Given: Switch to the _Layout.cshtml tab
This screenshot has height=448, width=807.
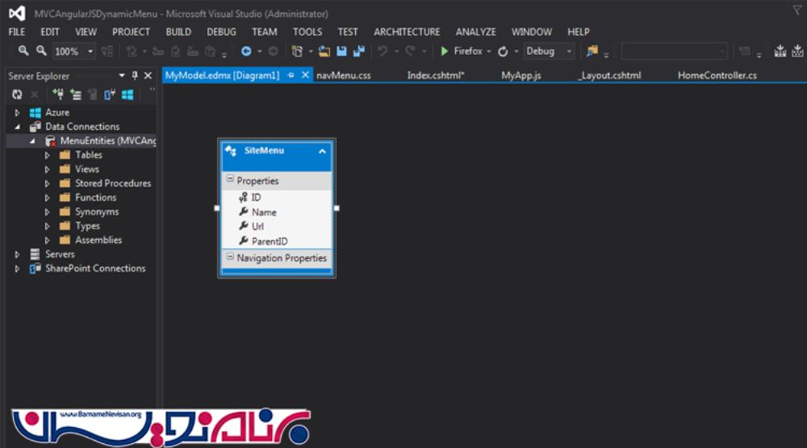Looking at the screenshot, I should pyautogui.click(x=610, y=75).
